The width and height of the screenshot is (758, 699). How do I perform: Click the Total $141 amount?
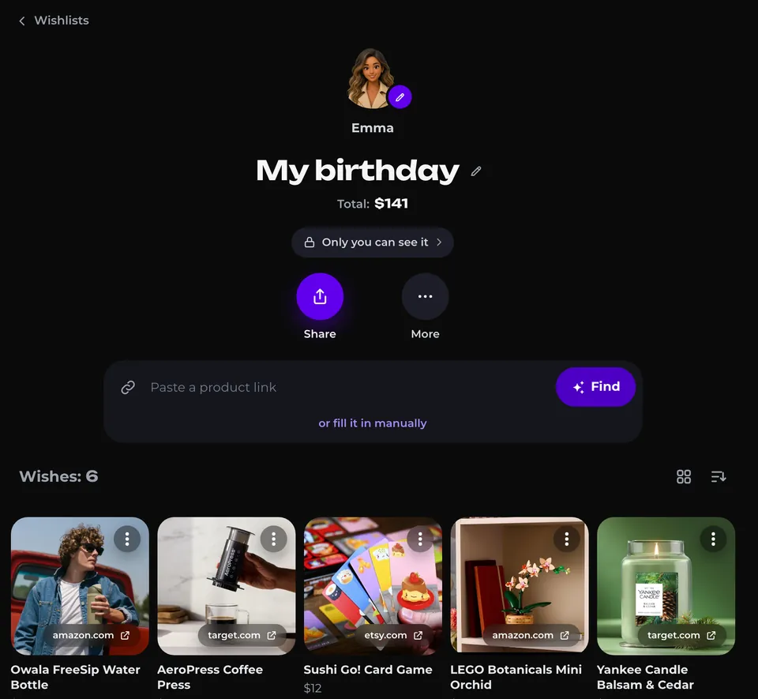tap(391, 204)
